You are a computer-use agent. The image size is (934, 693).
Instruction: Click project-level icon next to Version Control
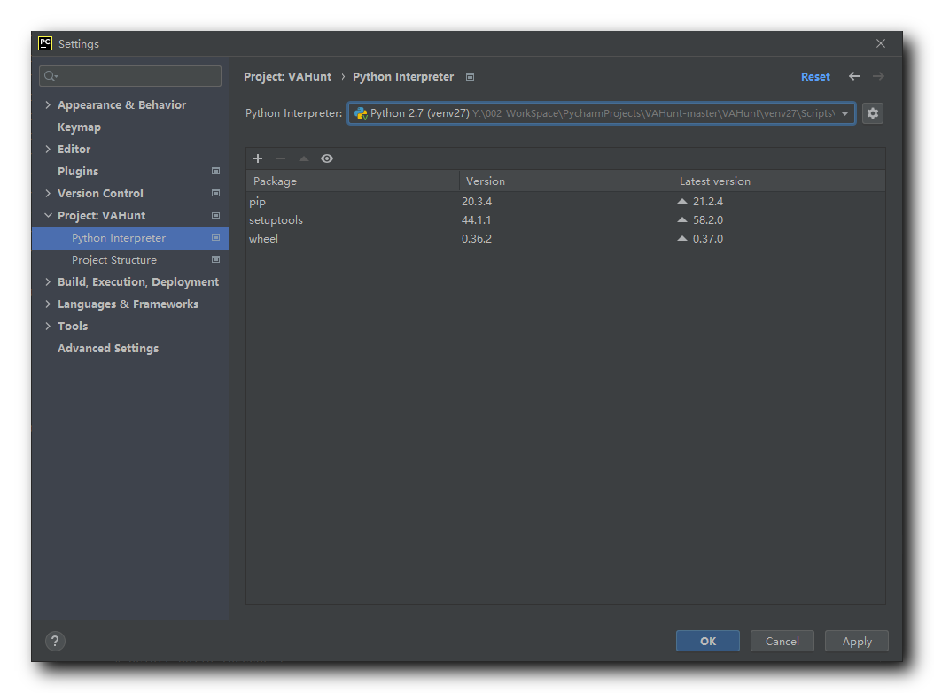pyautogui.click(x=215, y=193)
